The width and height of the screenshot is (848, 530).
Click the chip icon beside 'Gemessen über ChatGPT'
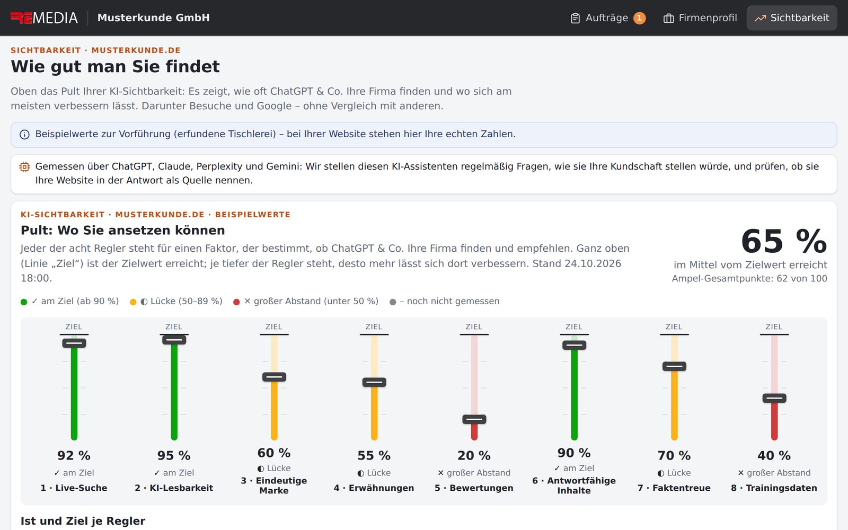pyautogui.click(x=24, y=167)
